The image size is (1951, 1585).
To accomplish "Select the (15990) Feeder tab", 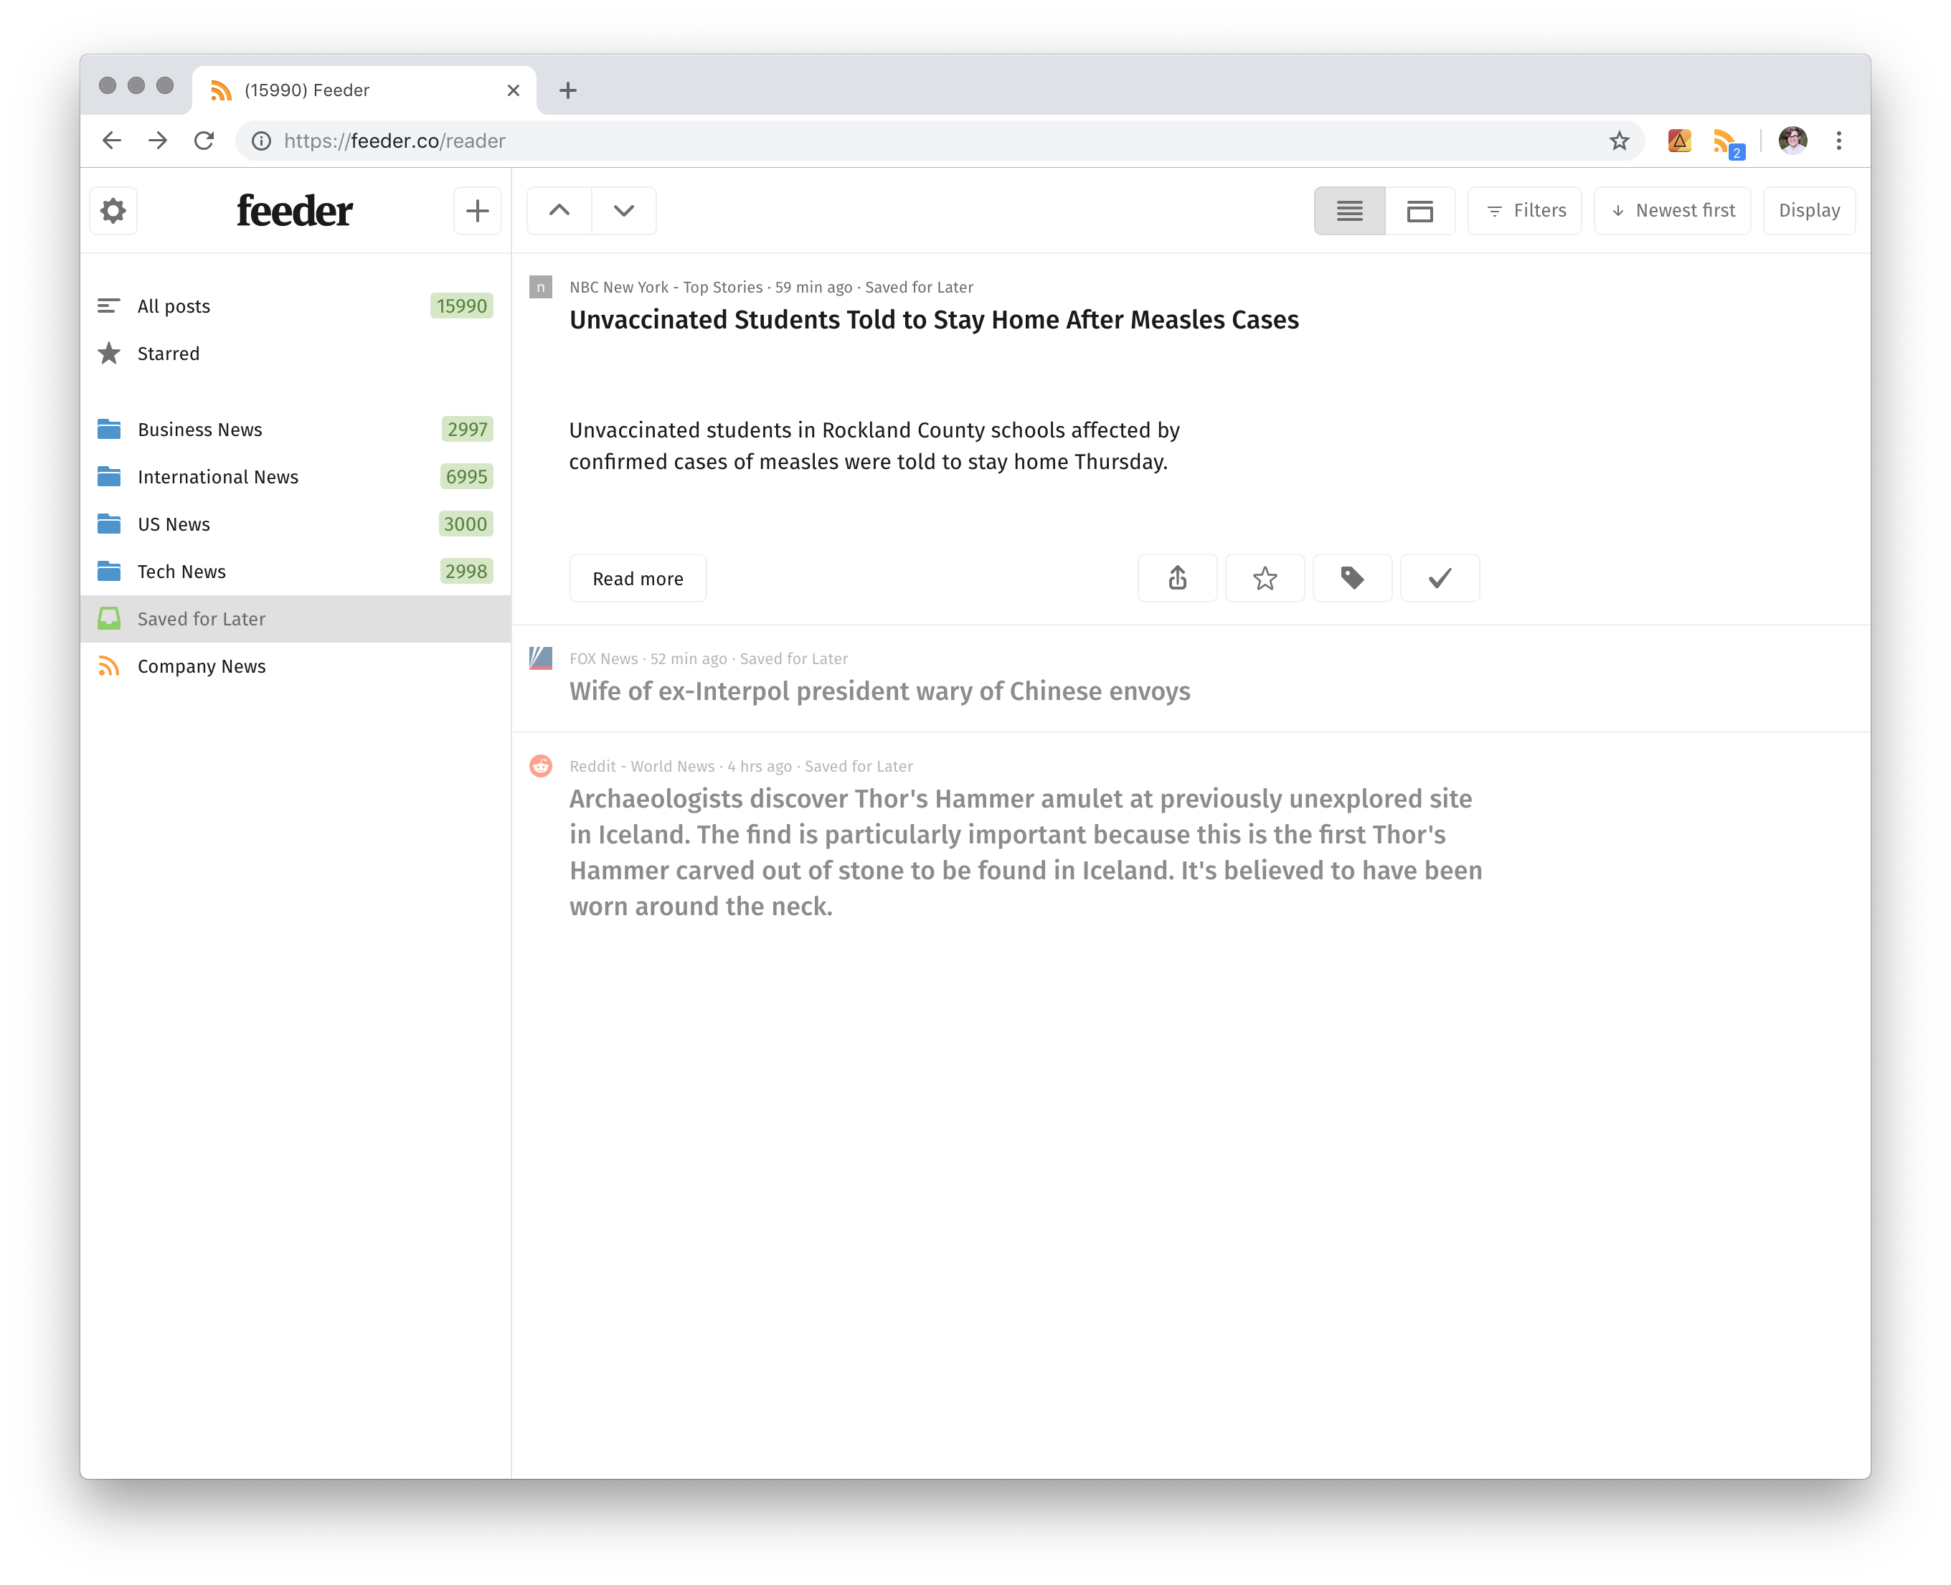I will tap(364, 90).
